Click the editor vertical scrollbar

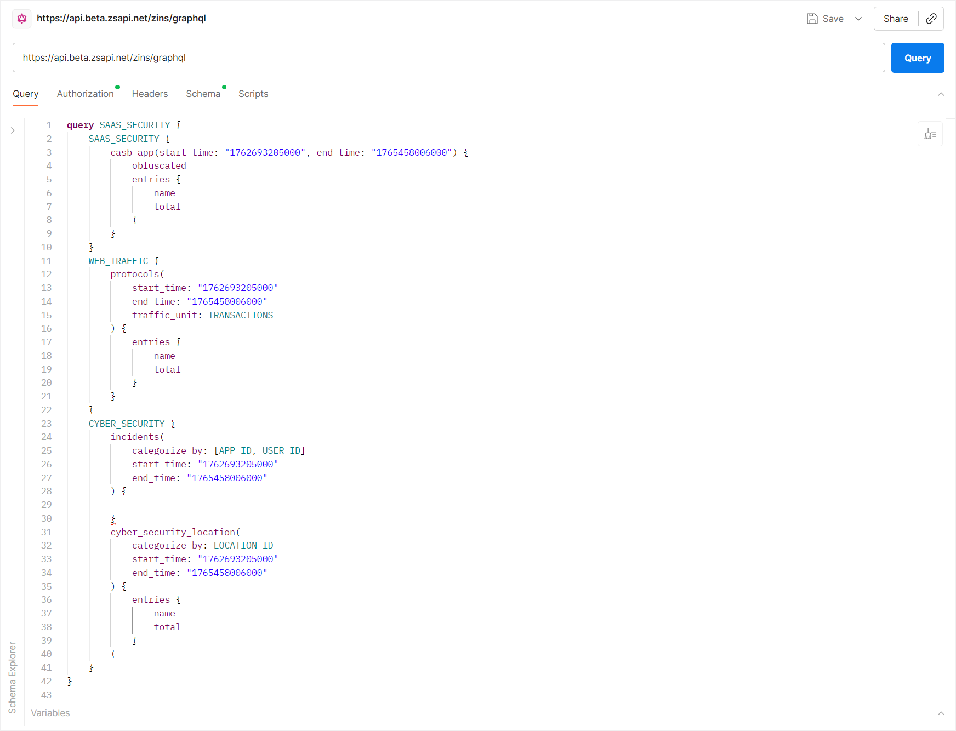[951, 409]
